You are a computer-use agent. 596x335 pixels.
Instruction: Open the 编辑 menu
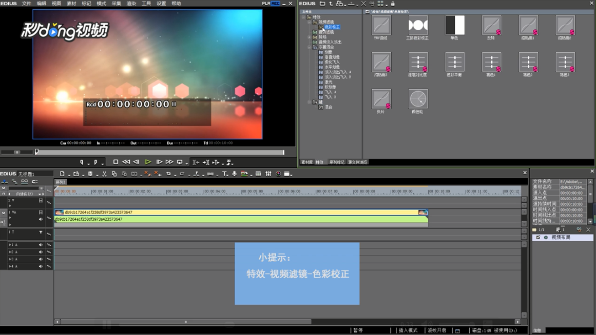coord(42,4)
